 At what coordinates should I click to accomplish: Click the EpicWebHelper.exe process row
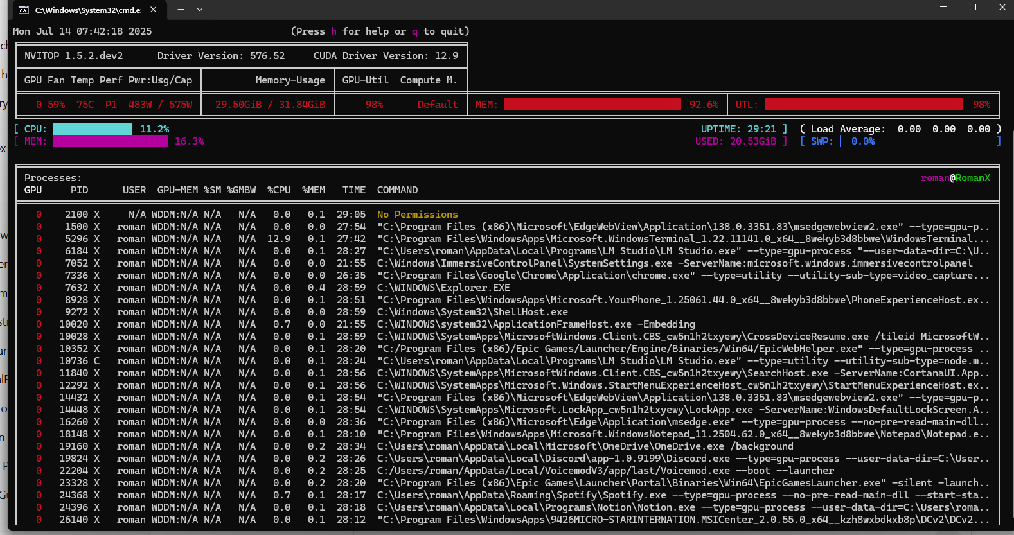click(x=508, y=349)
